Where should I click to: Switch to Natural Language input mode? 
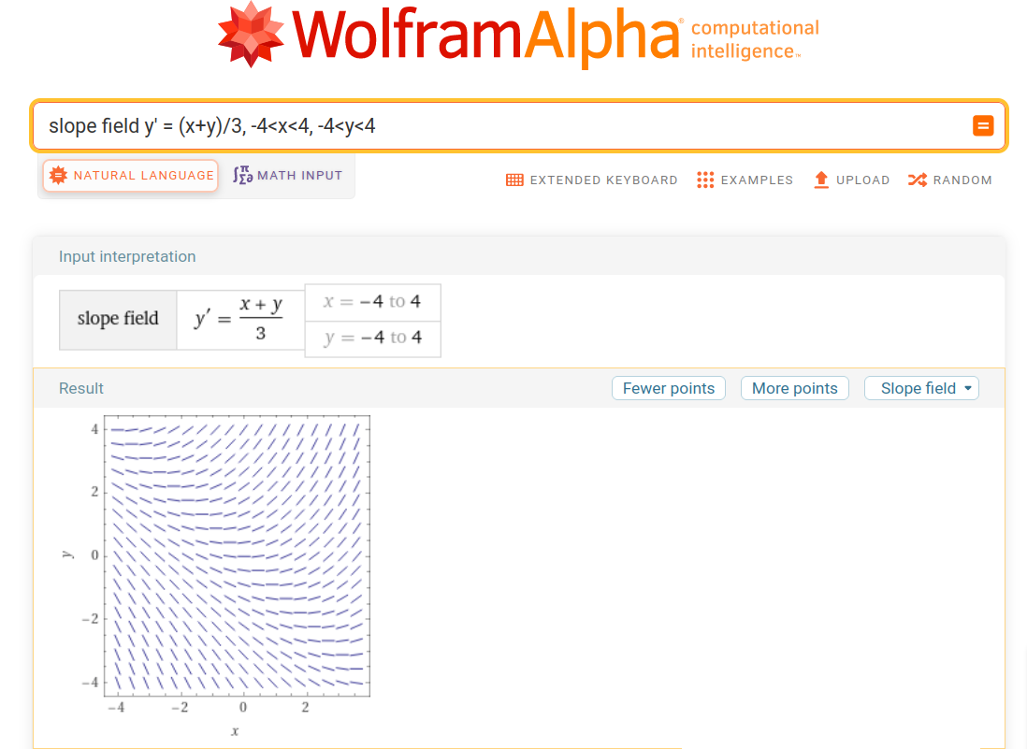[131, 176]
